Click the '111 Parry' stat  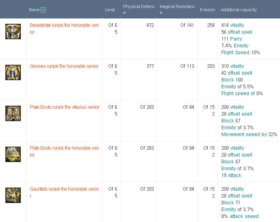click(x=232, y=39)
